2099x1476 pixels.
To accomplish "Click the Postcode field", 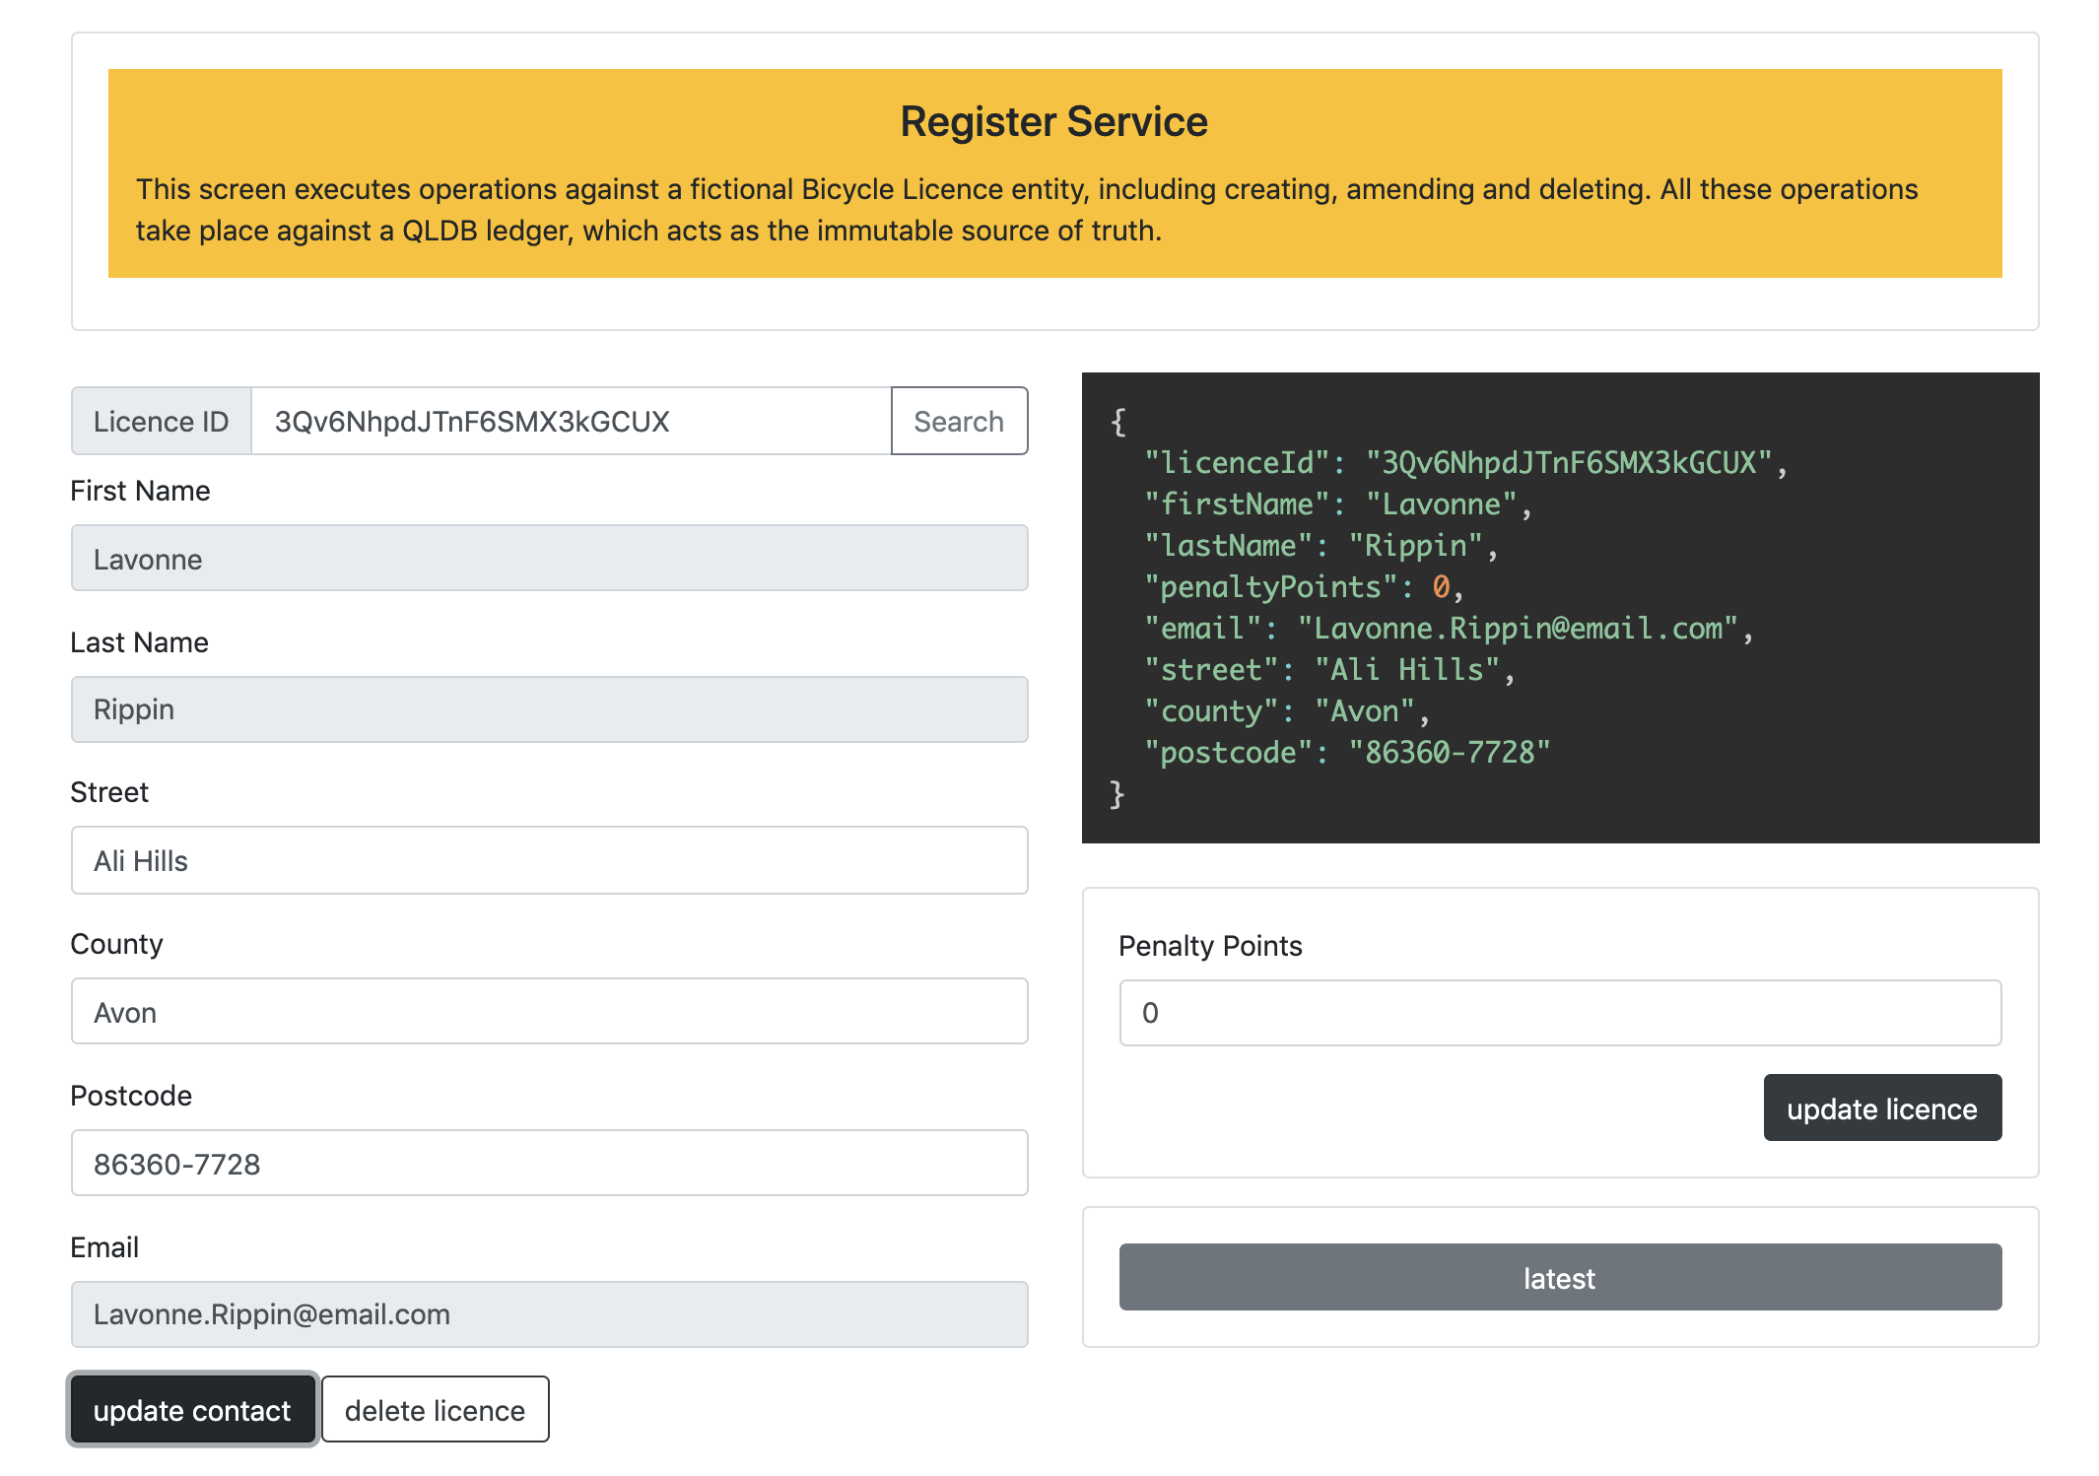I will (551, 1163).
